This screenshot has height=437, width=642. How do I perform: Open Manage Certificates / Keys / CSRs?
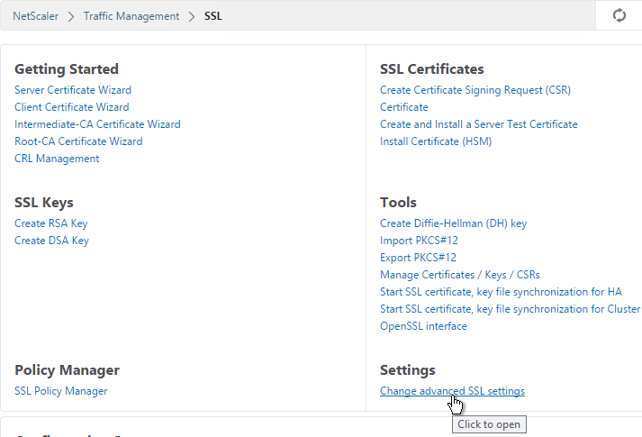(460, 275)
